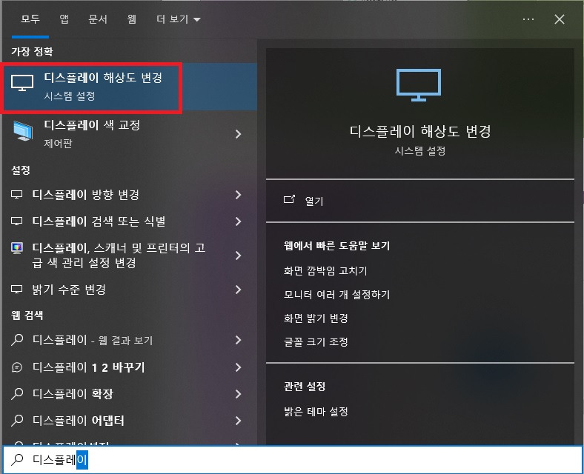Open the three-dot options menu
Image resolution: width=584 pixels, height=474 pixels.
click(528, 19)
